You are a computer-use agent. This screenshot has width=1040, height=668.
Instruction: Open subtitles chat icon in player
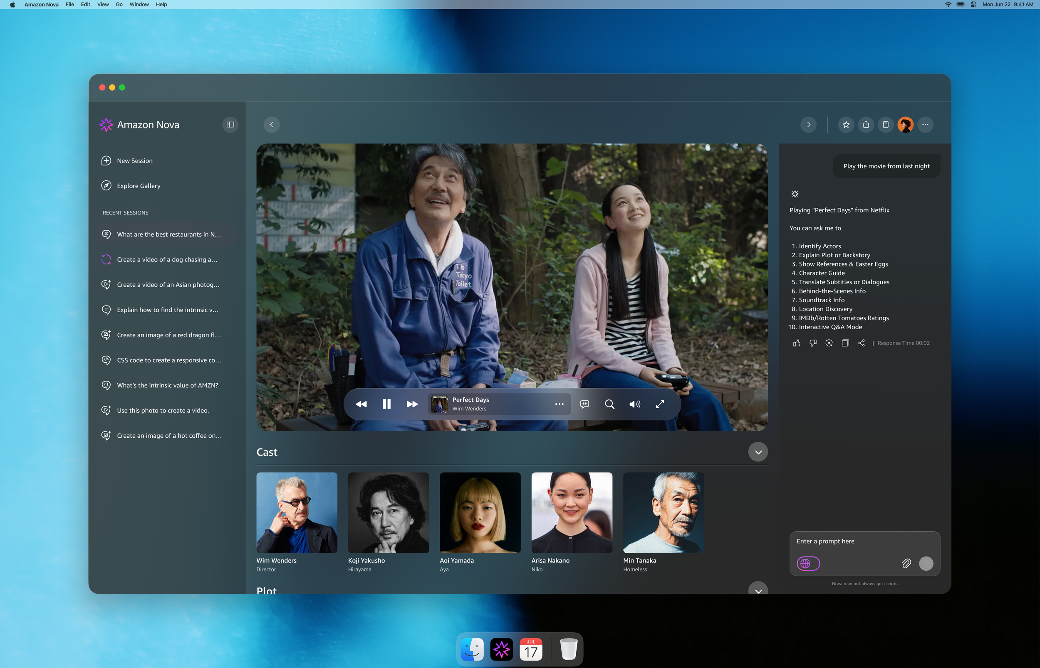584,404
